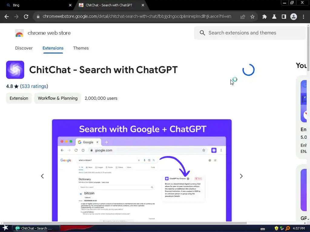310x232 pixels.
Task: Click the ChitChat taskbar window button
Action: point(36,228)
